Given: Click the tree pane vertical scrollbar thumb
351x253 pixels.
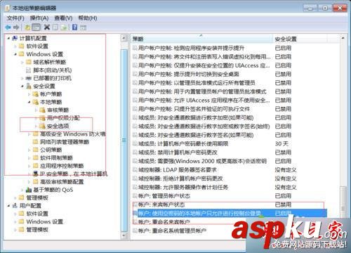Looking at the screenshot, I should [124, 140].
